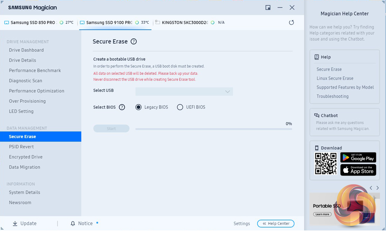This screenshot has height=232, width=386.
Task: Open the Select USB dropdown
Action: pos(184,92)
